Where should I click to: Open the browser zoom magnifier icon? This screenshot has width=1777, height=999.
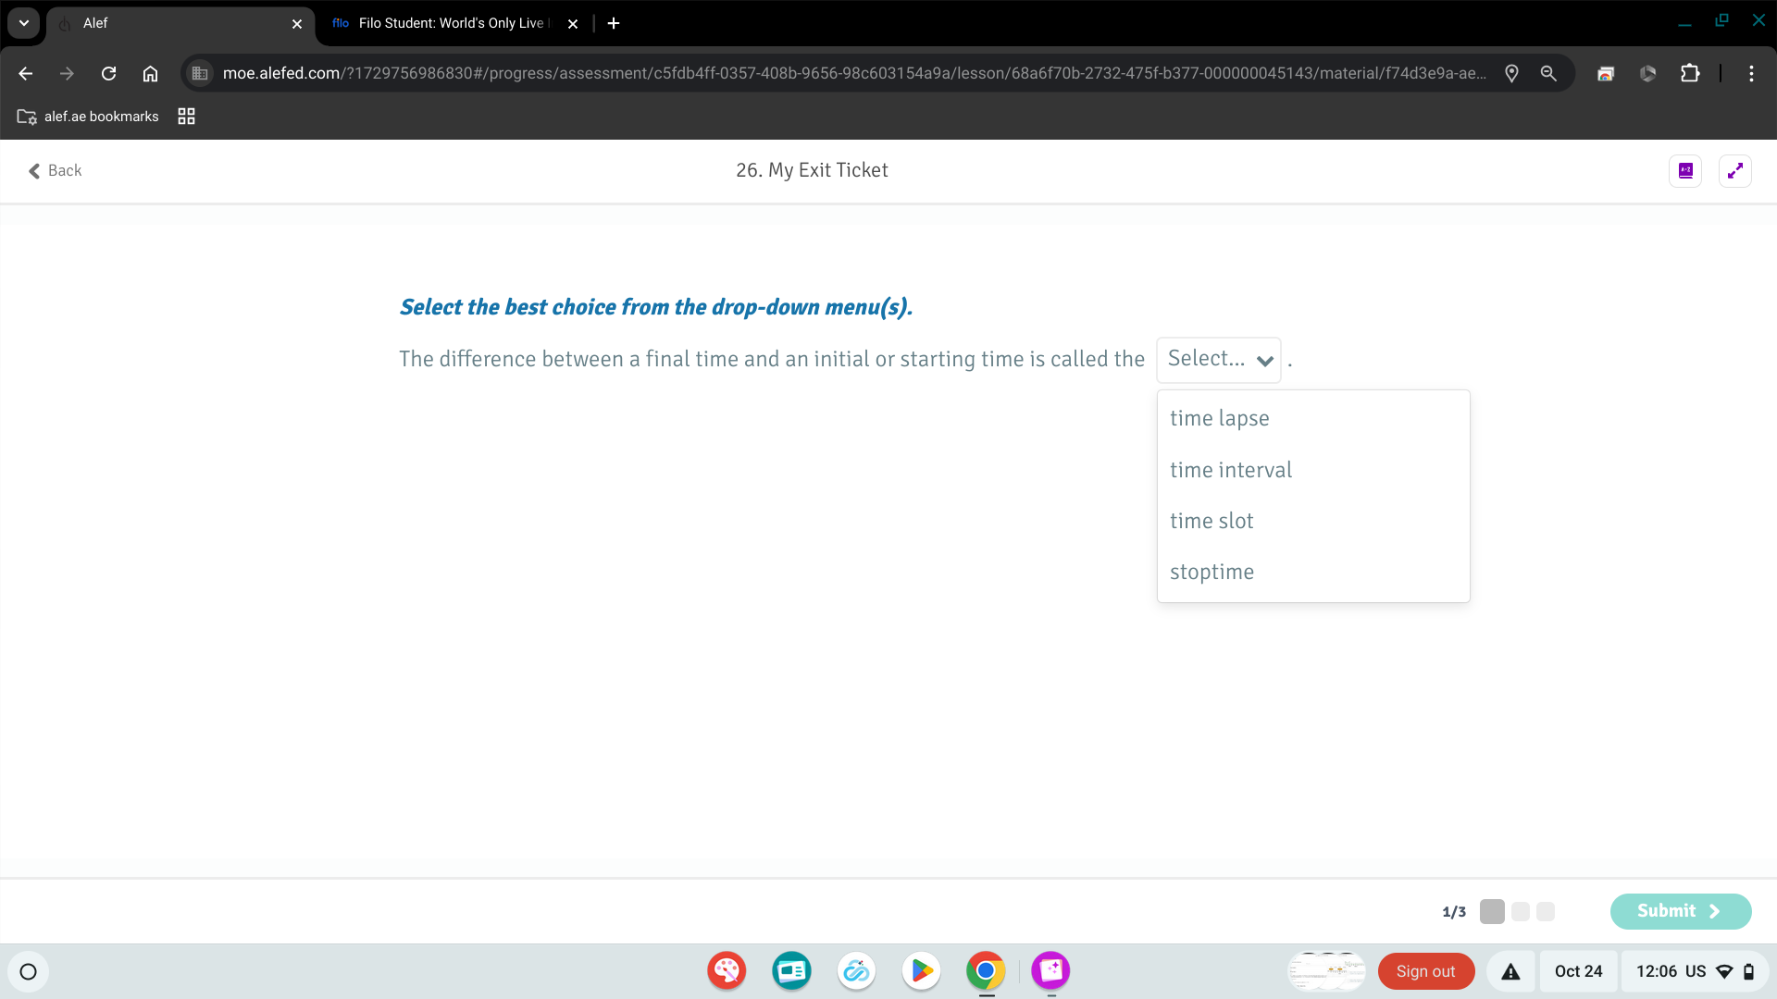point(1548,74)
